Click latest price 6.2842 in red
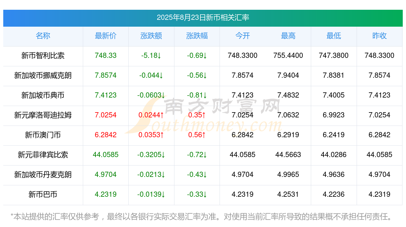 point(106,135)
